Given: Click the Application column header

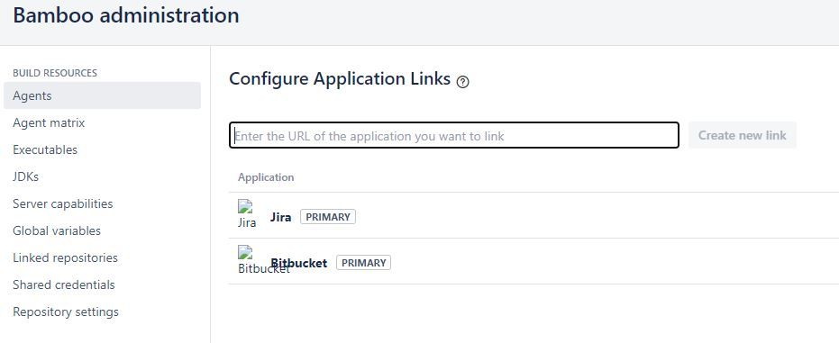Looking at the screenshot, I should [266, 177].
